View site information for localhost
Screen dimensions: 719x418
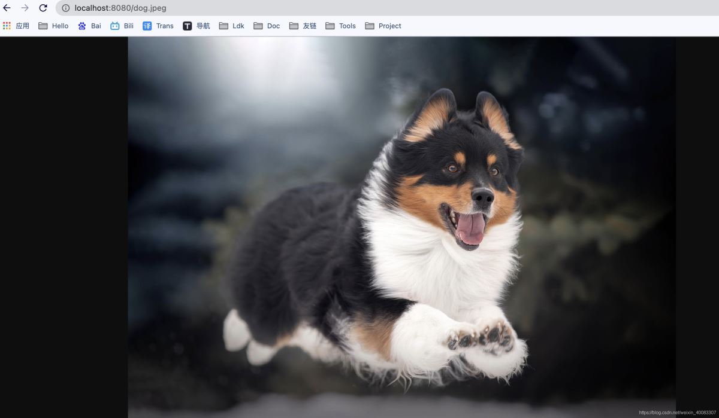(66, 8)
